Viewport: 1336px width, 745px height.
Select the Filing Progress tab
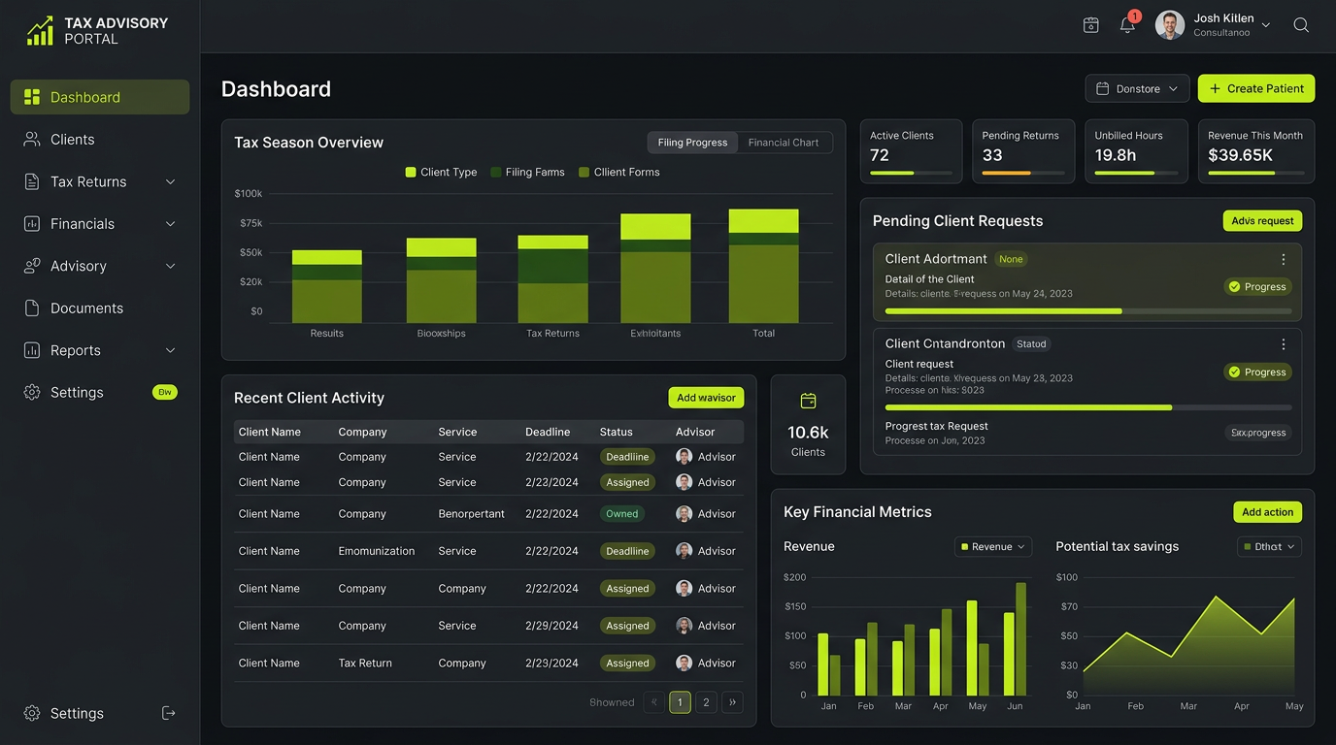click(x=691, y=142)
